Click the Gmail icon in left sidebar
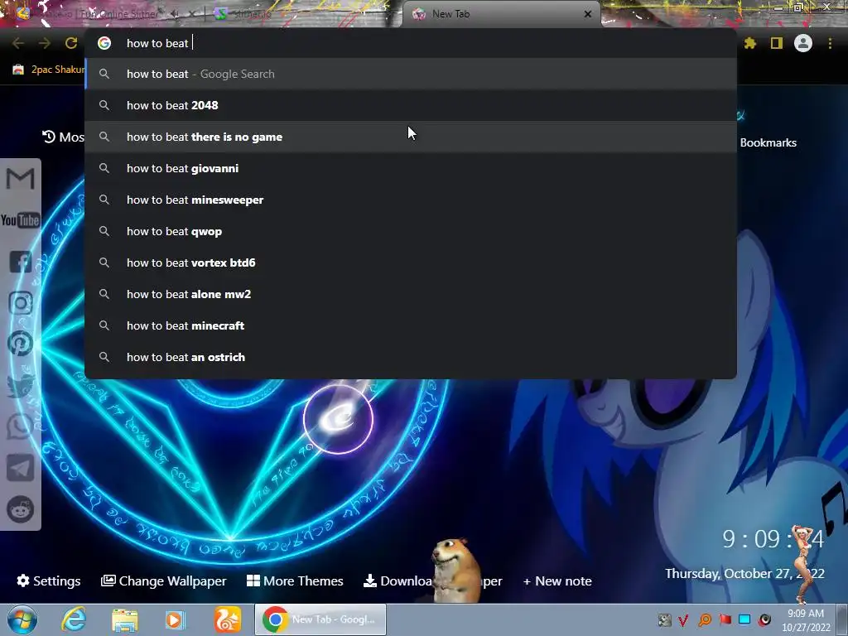Viewport: 848px width, 636px height. pyautogui.click(x=20, y=179)
